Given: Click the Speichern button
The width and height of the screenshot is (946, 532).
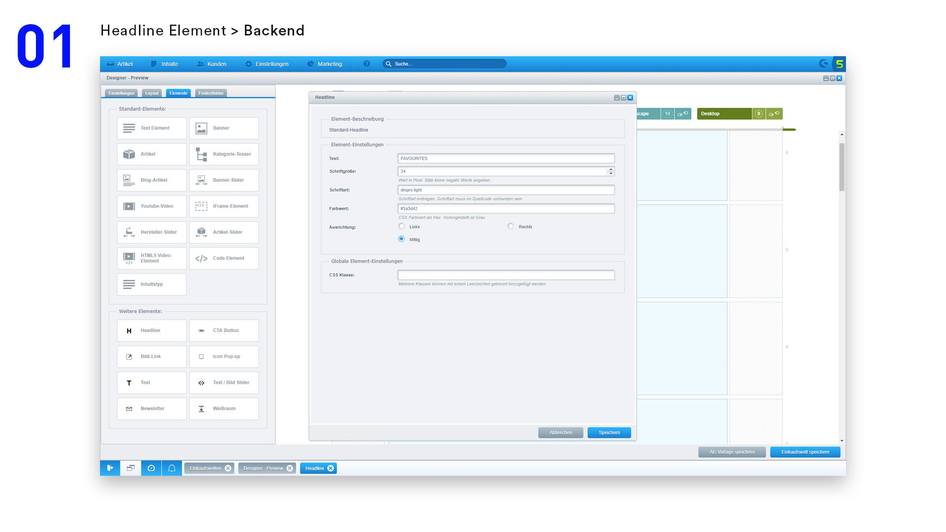Looking at the screenshot, I should coord(609,432).
